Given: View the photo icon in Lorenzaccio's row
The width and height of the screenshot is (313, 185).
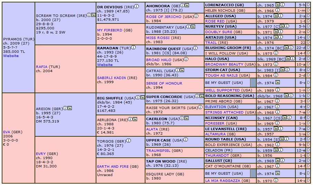Looking at the screenshot, I should pos(277,4).
